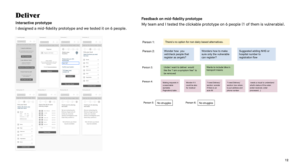Select the Consumer_5 thank you wireframe screen
Viewport: 296px width, 166px height.
(70, 113)
